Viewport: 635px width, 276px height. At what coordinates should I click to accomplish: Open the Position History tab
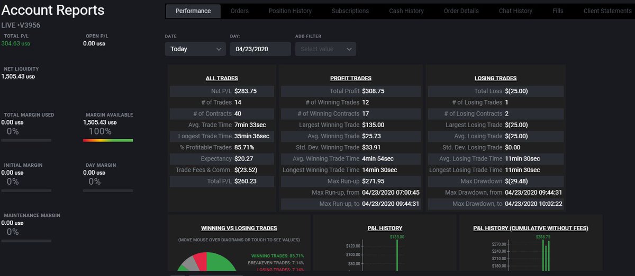click(290, 11)
